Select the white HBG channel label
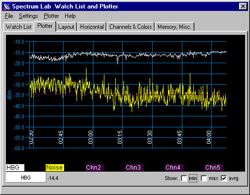Image resolution: width=250 pixels, height=195 pixels. [15, 168]
